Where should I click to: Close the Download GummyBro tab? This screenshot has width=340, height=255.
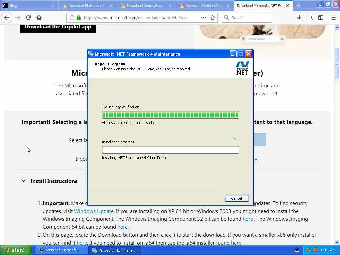tap(170, 6)
